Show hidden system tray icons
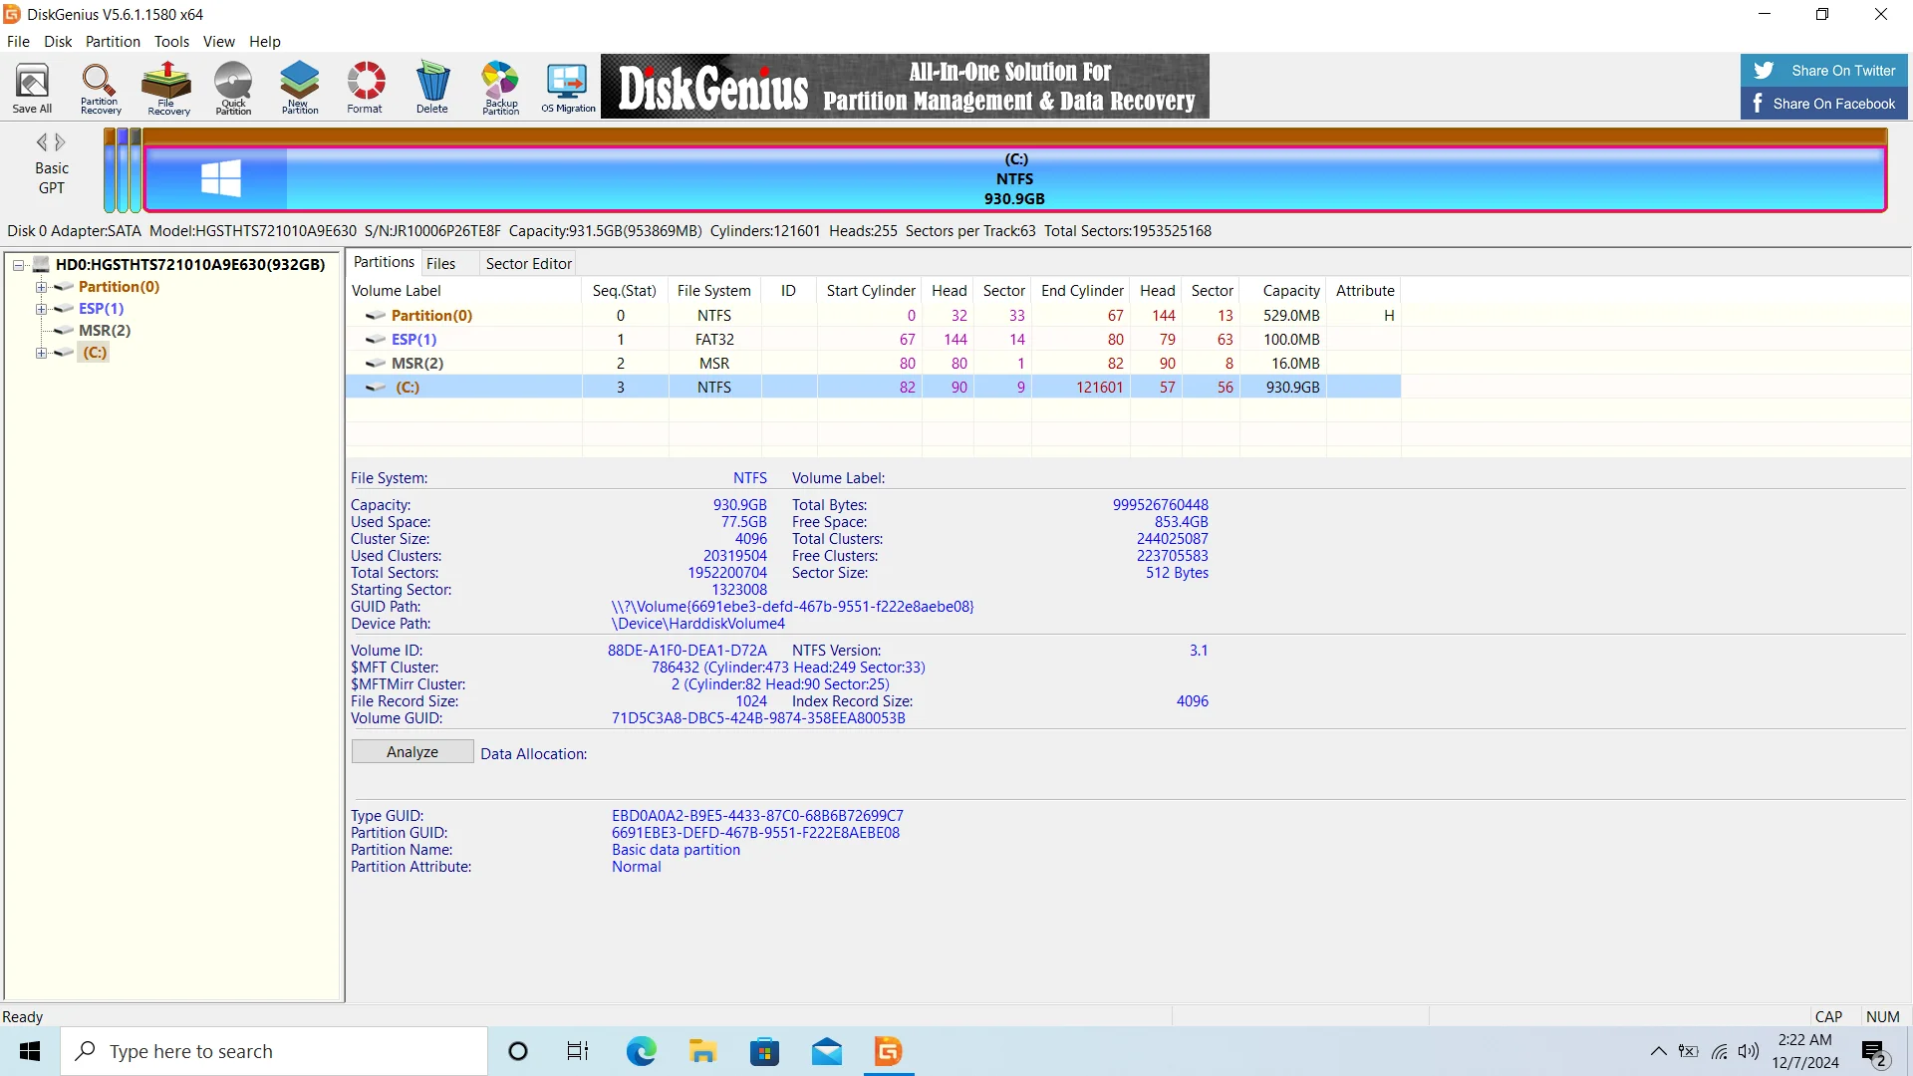This screenshot has width=1913, height=1076. [x=1658, y=1051]
